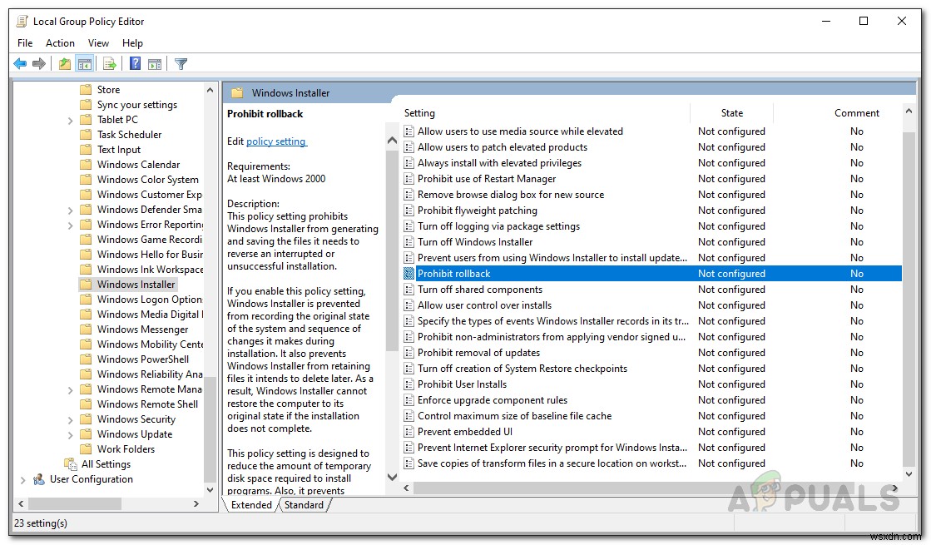The width and height of the screenshot is (931, 545).
Task: Toggle the Show/Hide Console Tree toolbar icon
Action: 84,63
